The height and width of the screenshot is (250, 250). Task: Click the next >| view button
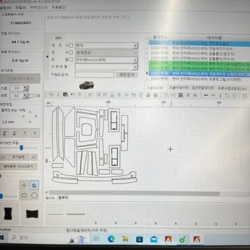(x=34, y=157)
